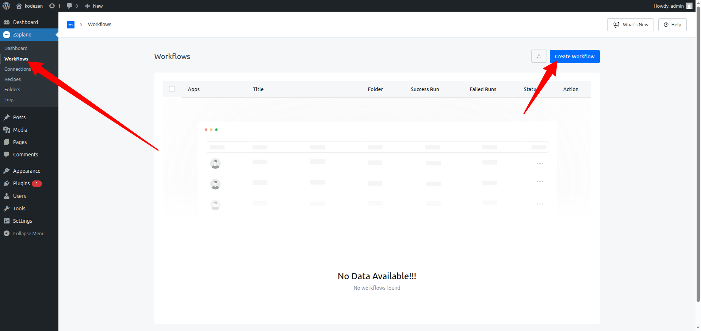
Task: Click the Folder column header
Action: pyautogui.click(x=375, y=89)
